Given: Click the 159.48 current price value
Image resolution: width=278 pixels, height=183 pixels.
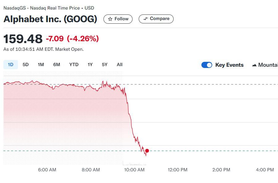Looking at the screenshot, I should point(23,39).
